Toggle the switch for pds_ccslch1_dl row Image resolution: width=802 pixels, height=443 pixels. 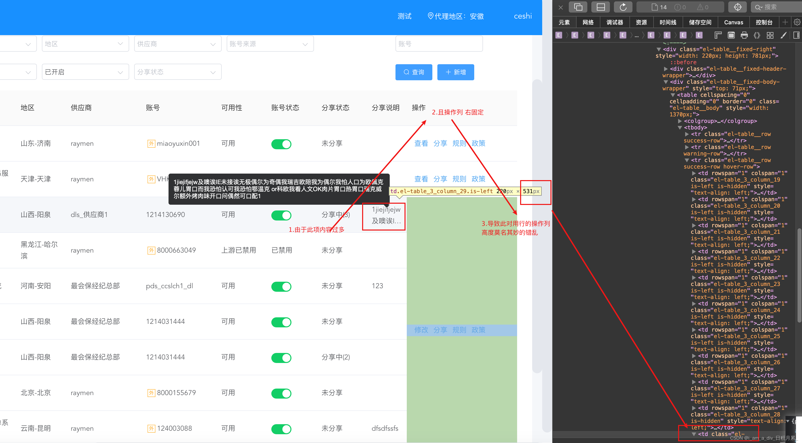pos(281,286)
